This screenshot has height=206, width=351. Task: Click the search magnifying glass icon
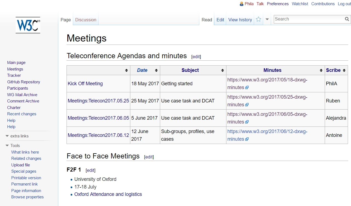[x=347, y=19]
